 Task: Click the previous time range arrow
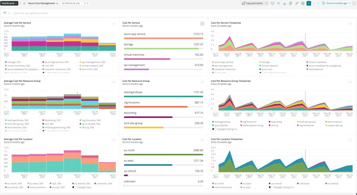coord(318,4)
